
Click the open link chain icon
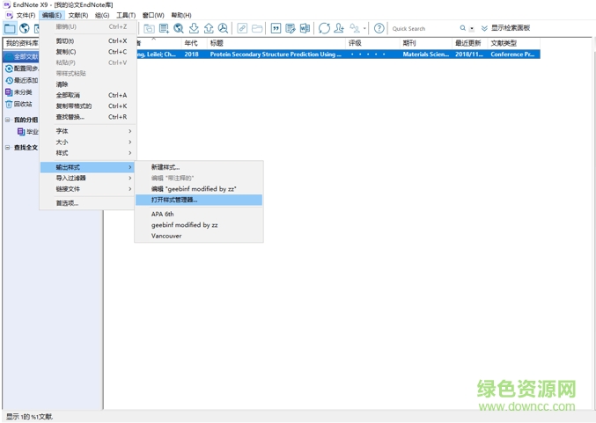point(242,28)
